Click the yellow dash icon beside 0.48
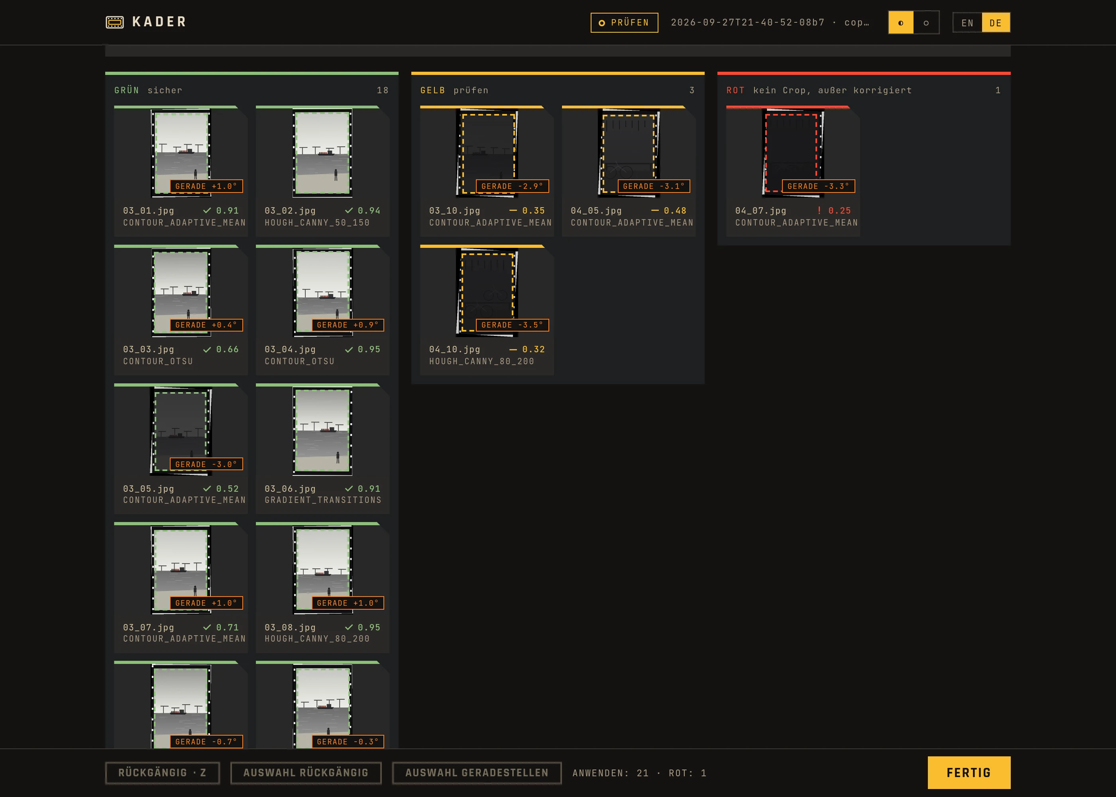This screenshot has height=797, width=1116. (655, 210)
